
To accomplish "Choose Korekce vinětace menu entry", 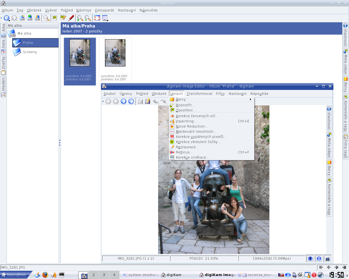I will [x=212, y=157].
